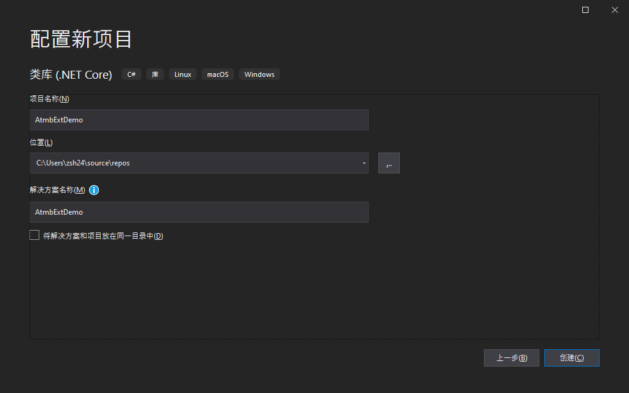The height and width of the screenshot is (393, 629).
Task: Open the location browse '...' button
Action: click(x=389, y=163)
